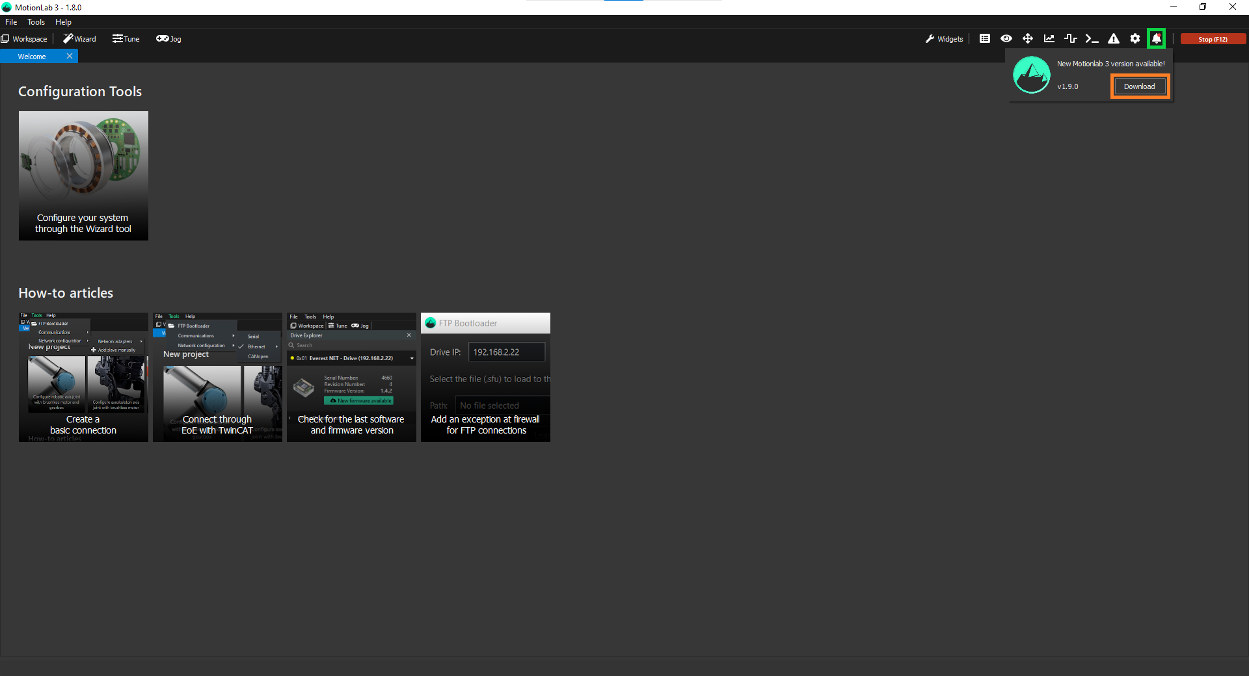The image size is (1249, 676).
Task: Open the Tools menu
Action: click(36, 22)
